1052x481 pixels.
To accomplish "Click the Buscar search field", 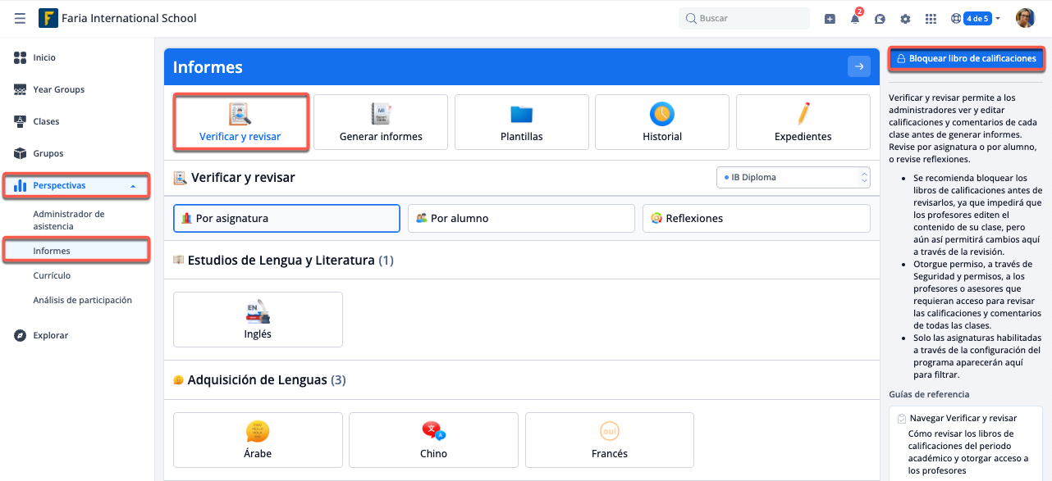I will point(745,18).
